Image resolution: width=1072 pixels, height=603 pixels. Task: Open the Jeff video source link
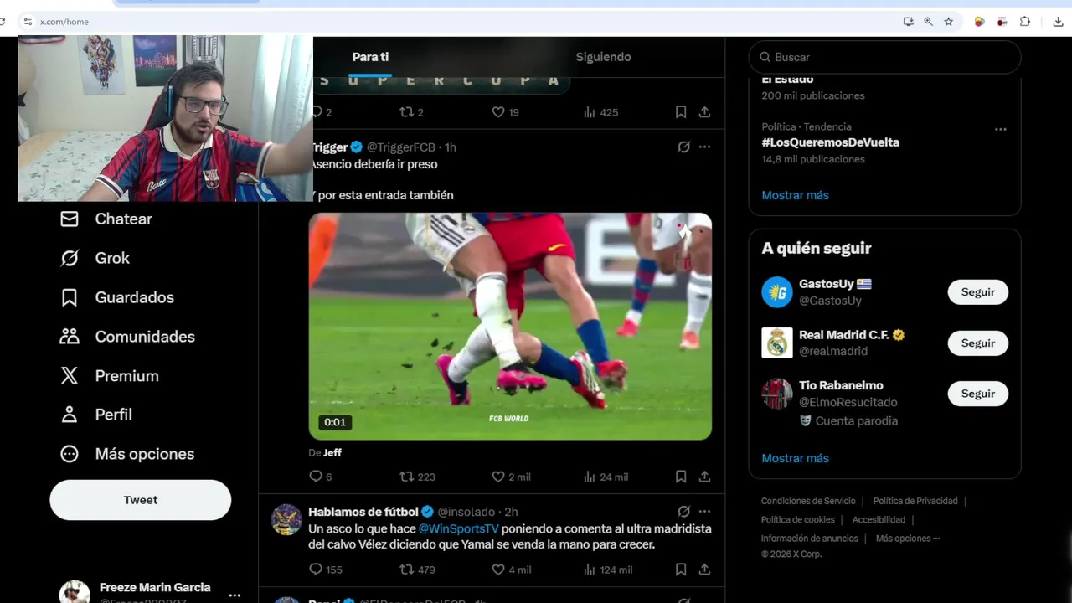[332, 452]
